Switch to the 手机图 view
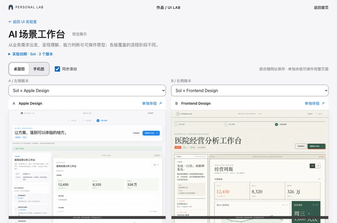Viewport: 337px width, 223px height. (x=39, y=69)
